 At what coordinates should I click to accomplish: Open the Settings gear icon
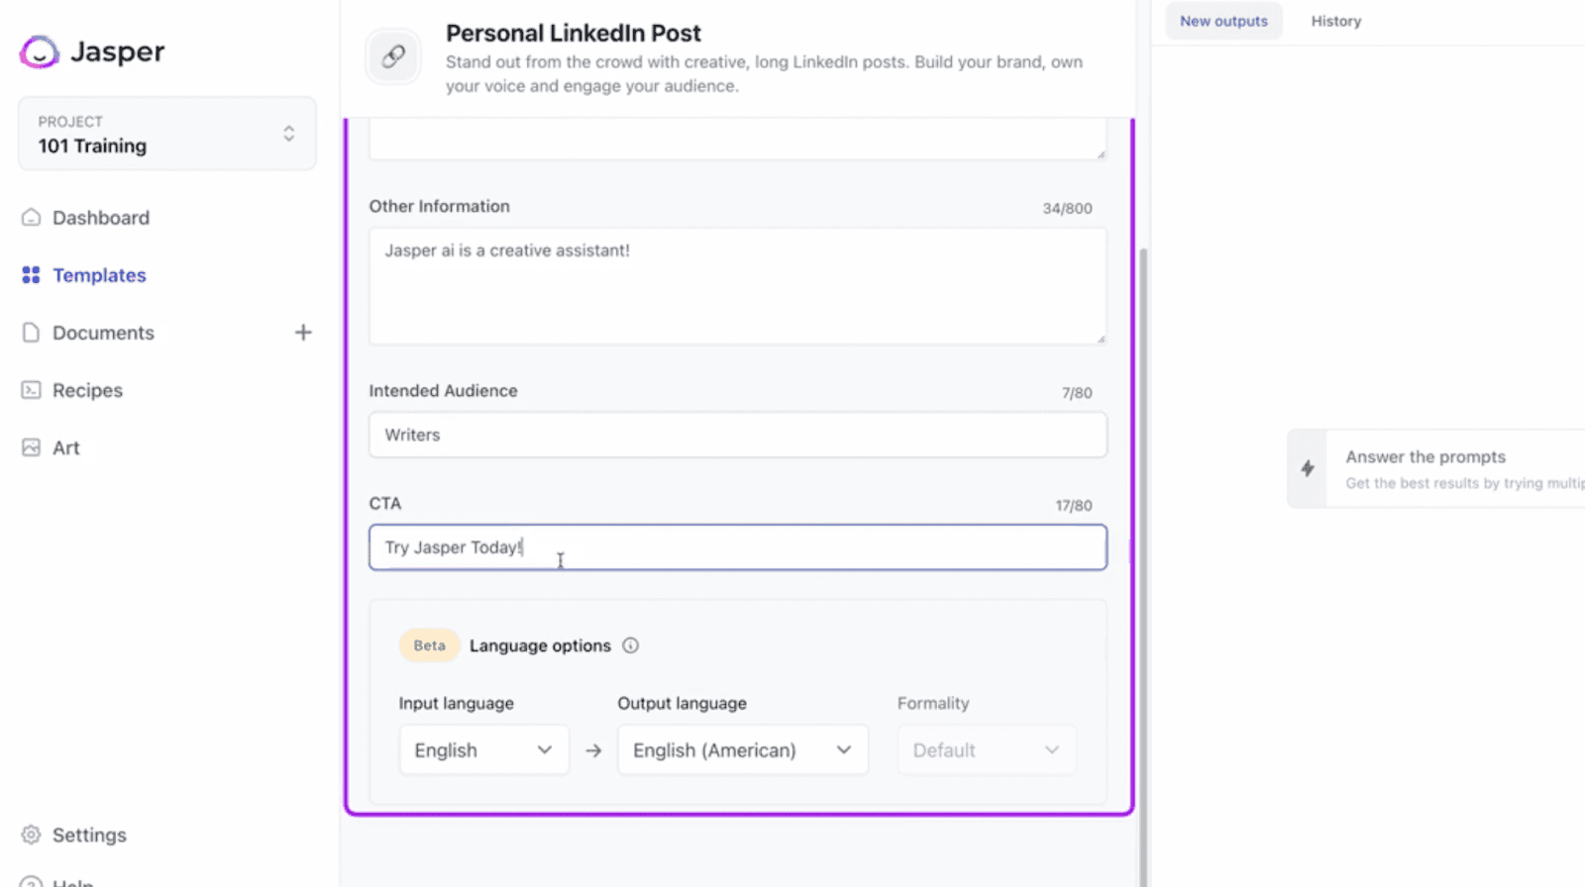32,835
